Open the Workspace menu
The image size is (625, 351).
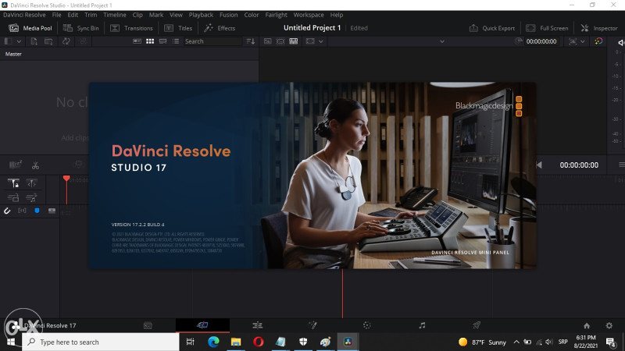pyautogui.click(x=309, y=15)
